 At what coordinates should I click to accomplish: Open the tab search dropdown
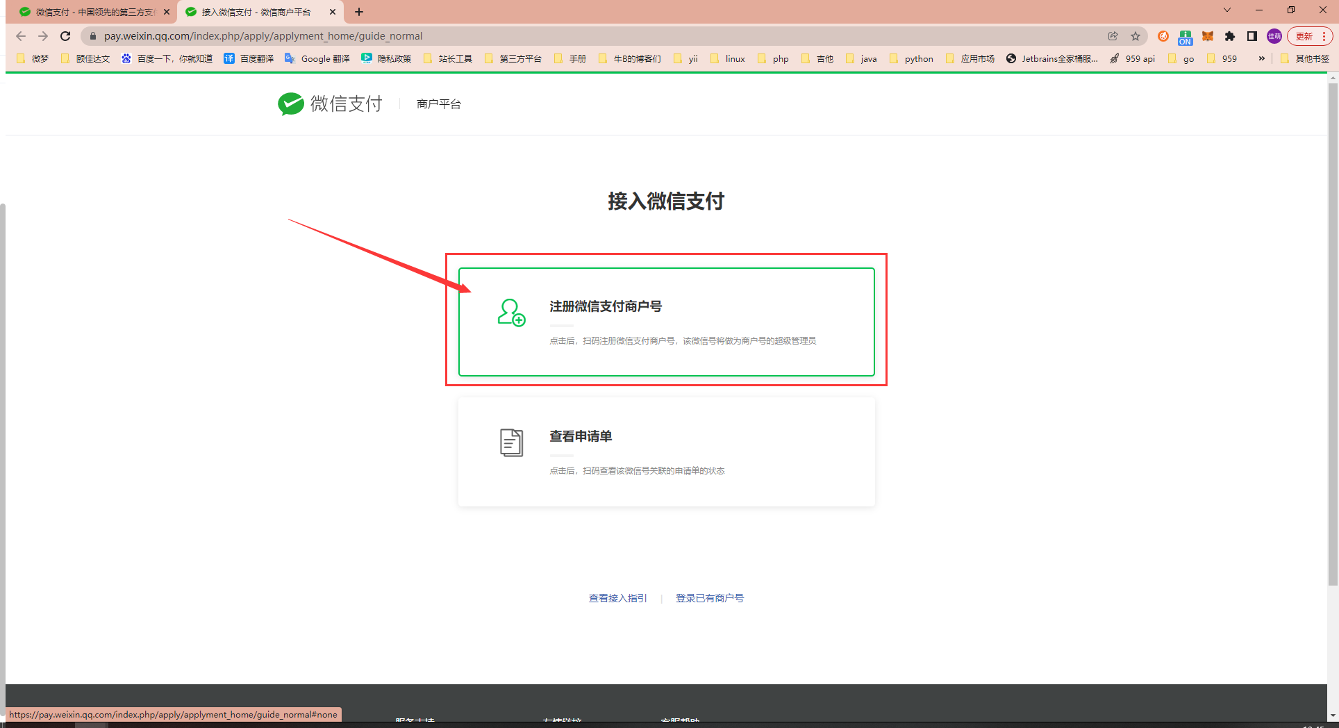1227,10
